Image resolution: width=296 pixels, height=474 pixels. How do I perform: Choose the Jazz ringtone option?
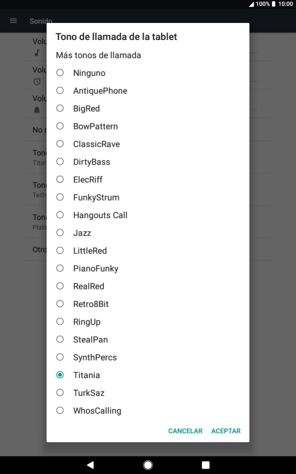[148, 233]
